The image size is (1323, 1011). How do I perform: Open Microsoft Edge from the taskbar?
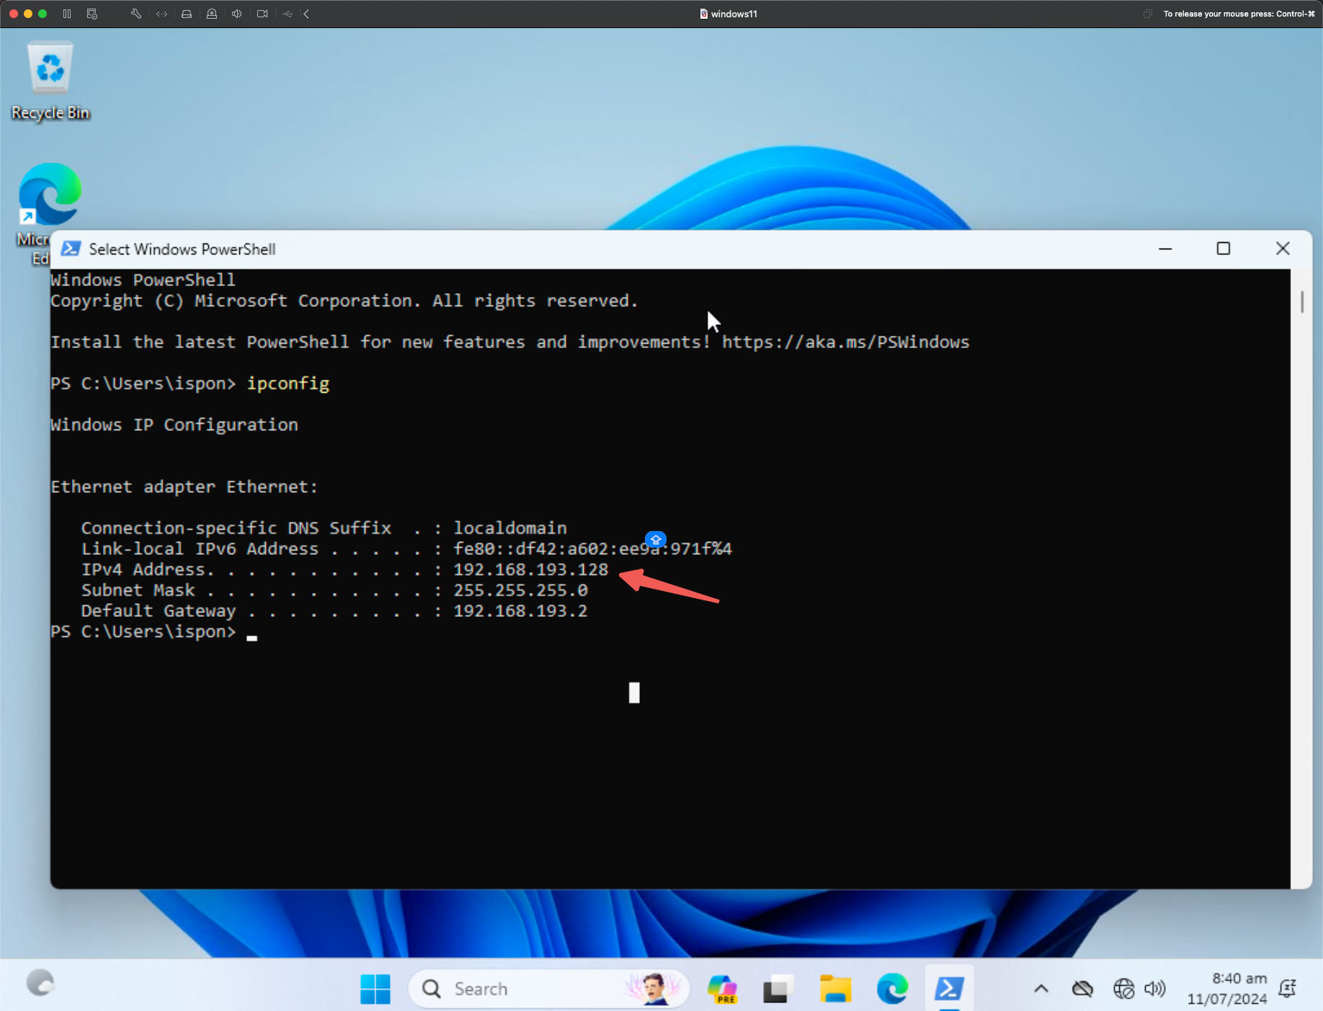coord(892,989)
